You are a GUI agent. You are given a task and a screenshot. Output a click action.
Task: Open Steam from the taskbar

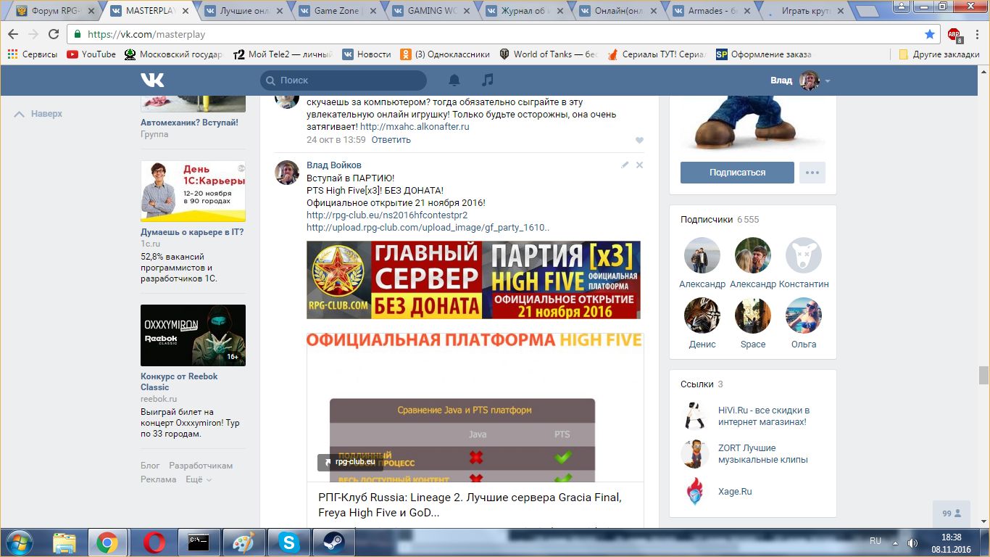tap(333, 542)
